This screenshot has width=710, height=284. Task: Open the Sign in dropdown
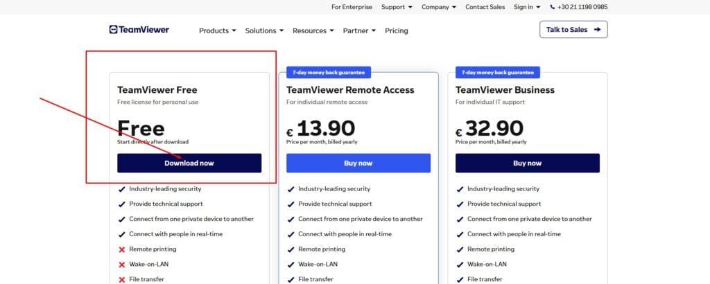[527, 7]
